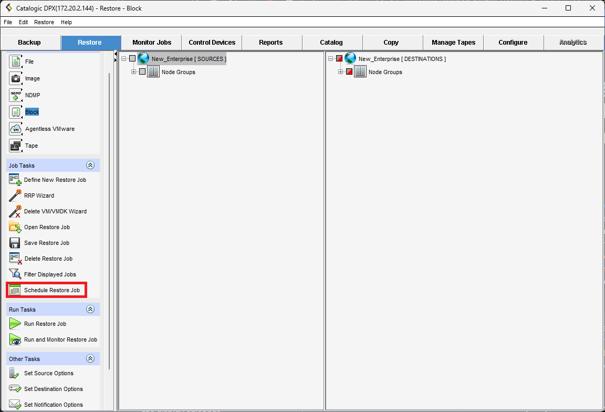
Task: Click the Agentless VMware icon
Action: pos(16,129)
